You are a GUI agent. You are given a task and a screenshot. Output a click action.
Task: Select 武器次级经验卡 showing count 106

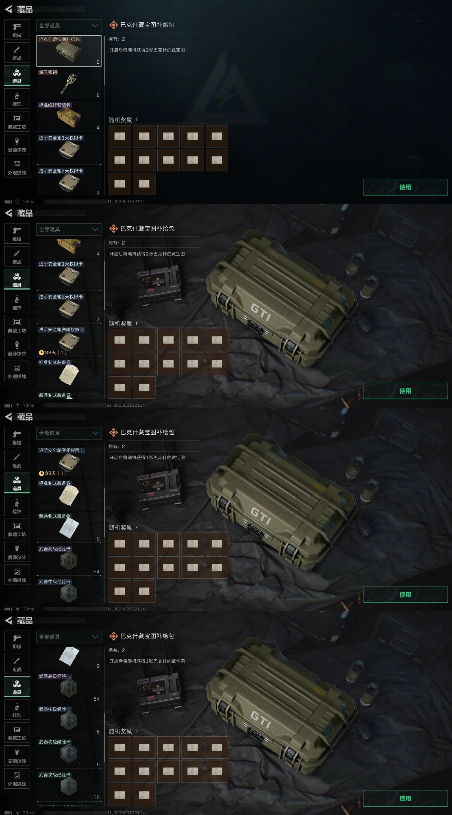tap(69, 786)
